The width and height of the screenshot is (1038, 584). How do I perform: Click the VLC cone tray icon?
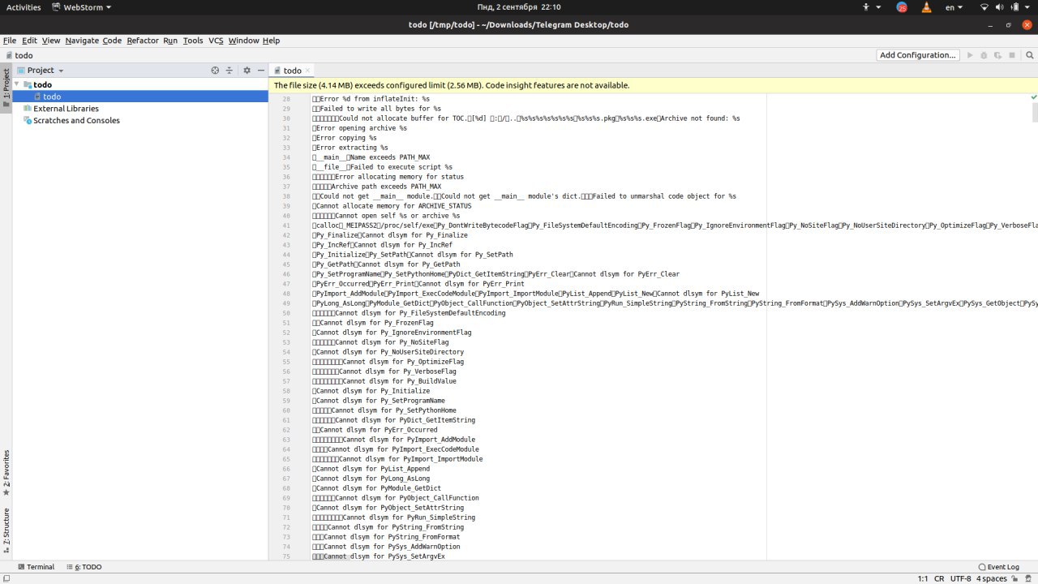[x=926, y=7]
